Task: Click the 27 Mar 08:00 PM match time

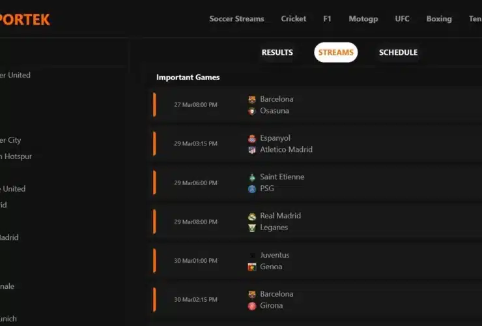Action: coord(195,105)
